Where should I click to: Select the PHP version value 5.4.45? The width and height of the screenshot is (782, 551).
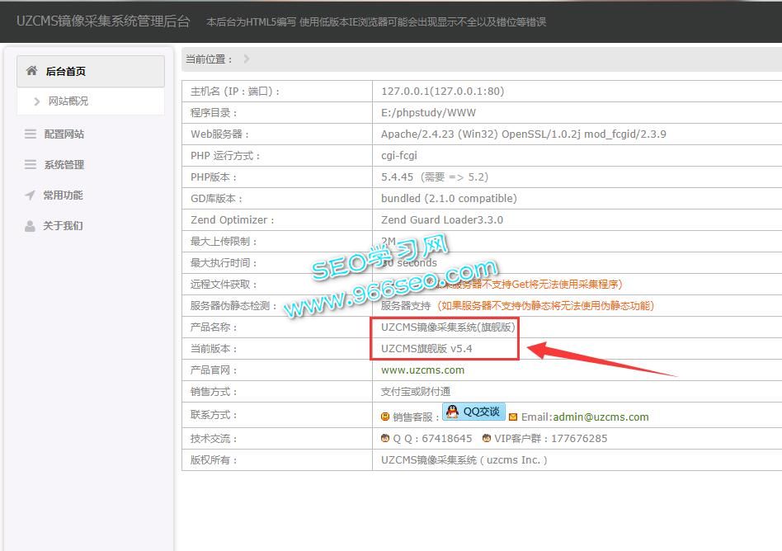[x=398, y=177]
